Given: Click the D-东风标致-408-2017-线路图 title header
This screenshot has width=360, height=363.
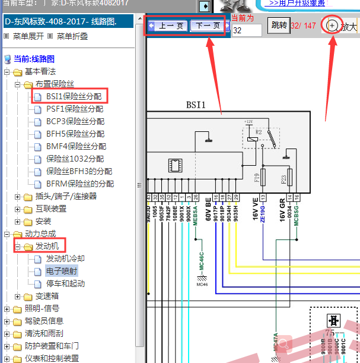Looking at the screenshot, I should point(68,21).
